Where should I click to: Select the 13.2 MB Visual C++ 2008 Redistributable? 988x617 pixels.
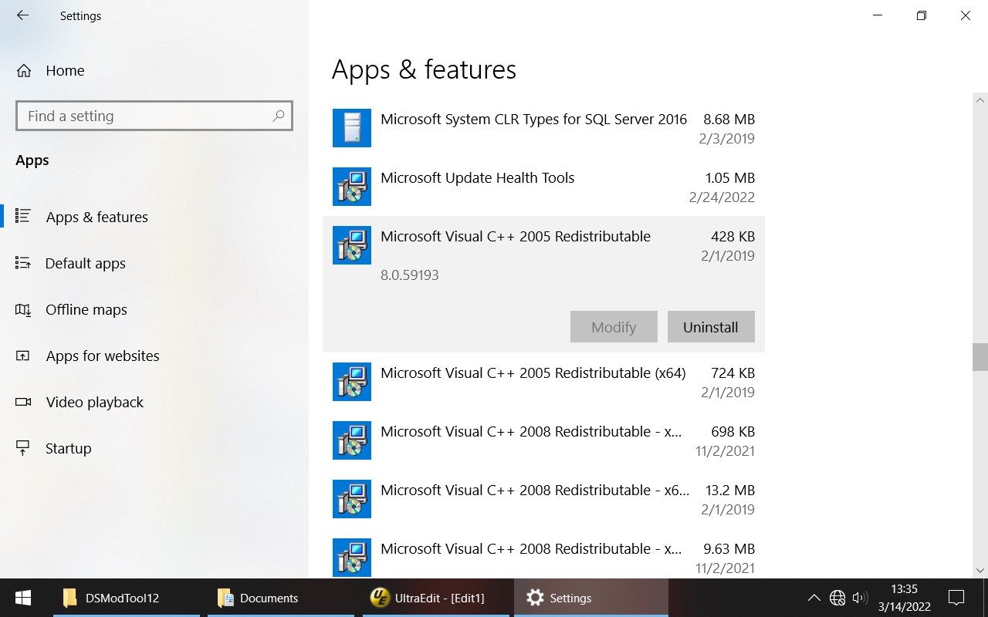tap(543, 499)
